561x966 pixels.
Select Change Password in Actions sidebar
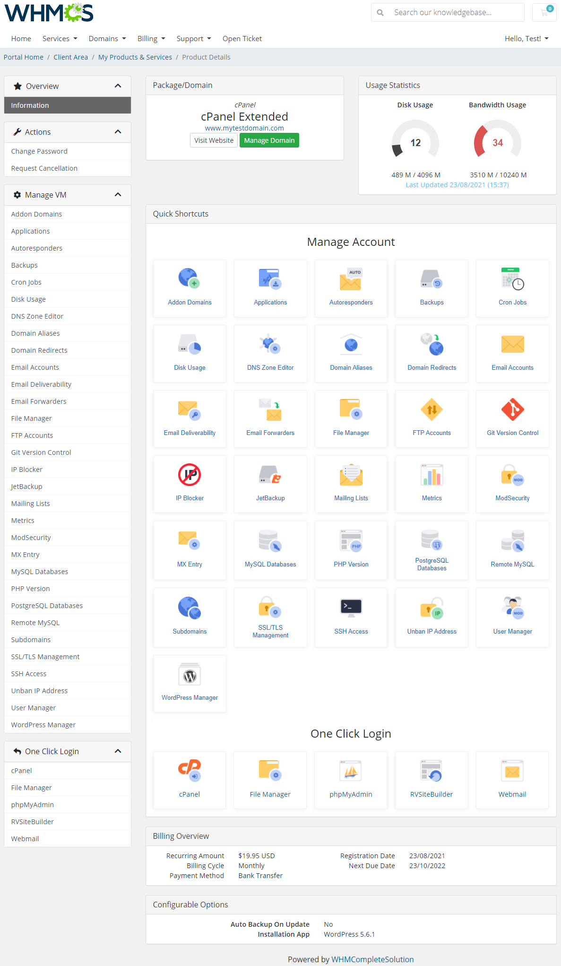[x=68, y=151]
